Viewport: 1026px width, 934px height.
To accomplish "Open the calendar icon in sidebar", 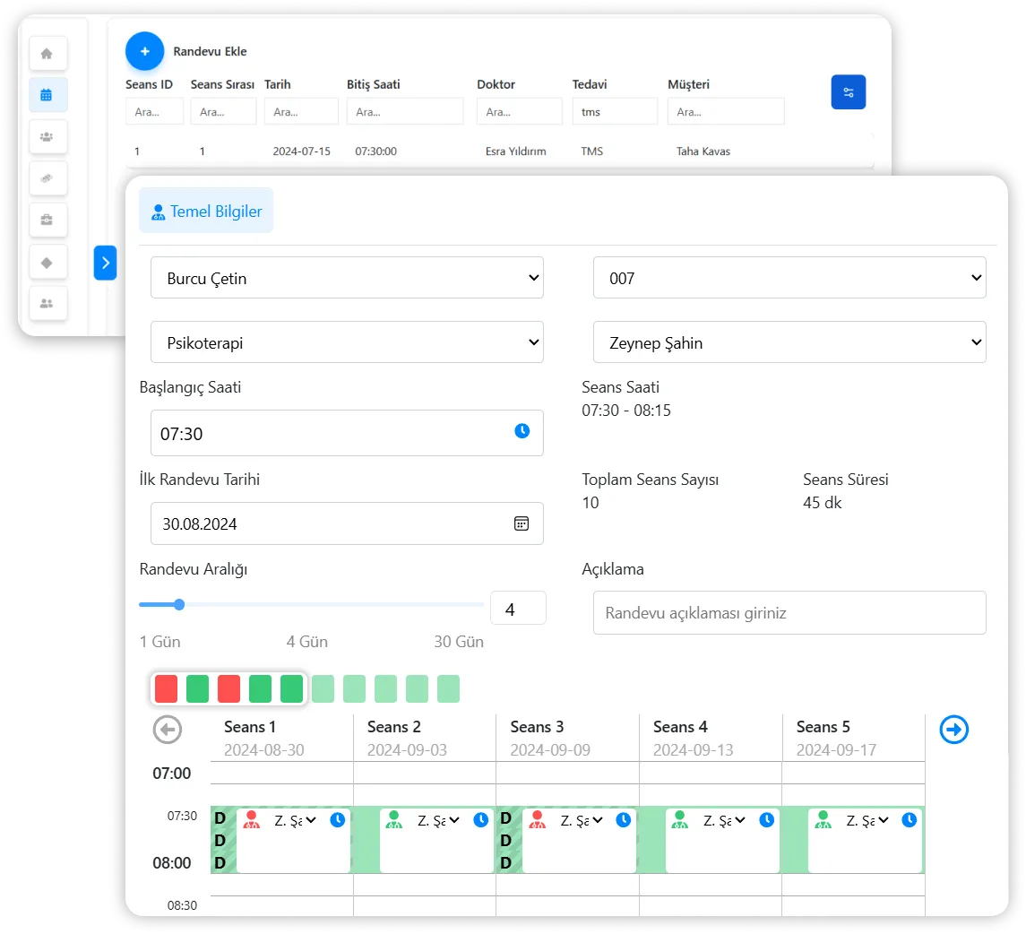I will point(47,94).
